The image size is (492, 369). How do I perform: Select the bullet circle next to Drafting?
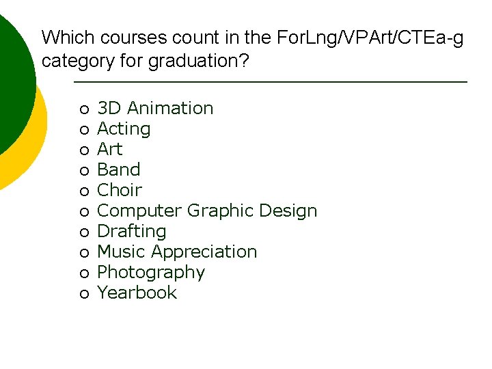pos(84,232)
